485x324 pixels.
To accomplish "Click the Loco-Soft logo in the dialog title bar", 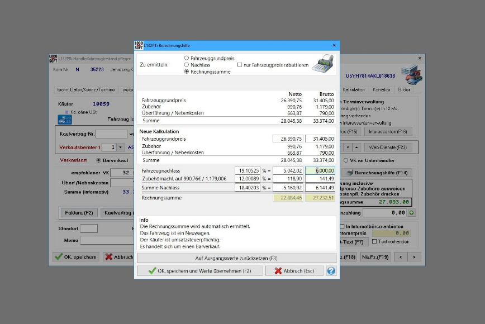I will [139, 45].
